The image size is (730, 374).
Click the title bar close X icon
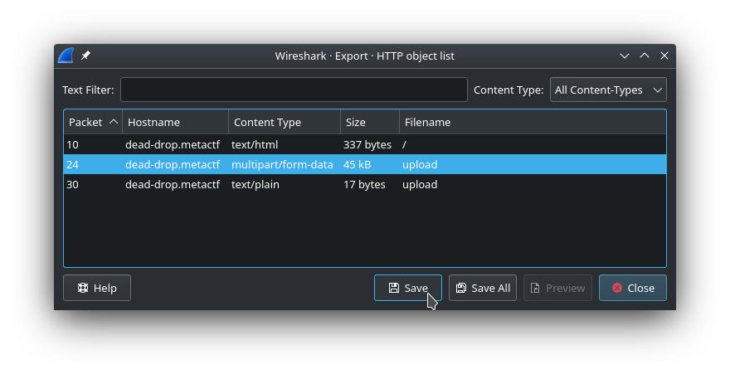pyautogui.click(x=664, y=56)
